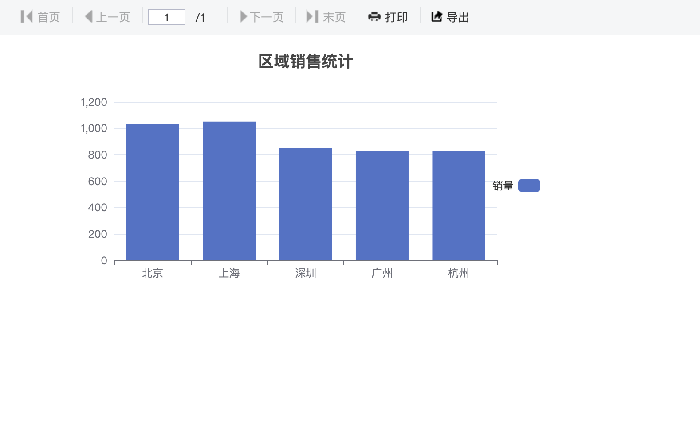Click the 导出 text label
This screenshot has width=700, height=426.
coord(458,17)
